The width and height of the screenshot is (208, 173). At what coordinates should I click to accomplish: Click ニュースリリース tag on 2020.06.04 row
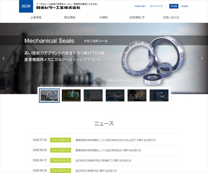60,171
